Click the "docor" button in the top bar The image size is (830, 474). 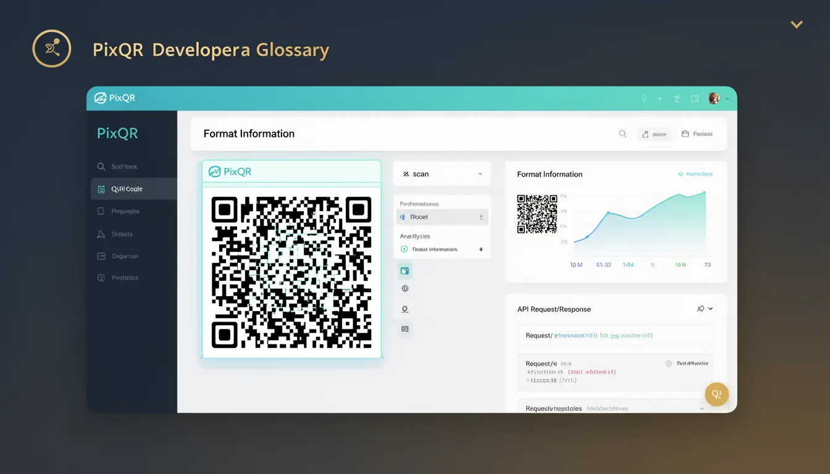[655, 134]
